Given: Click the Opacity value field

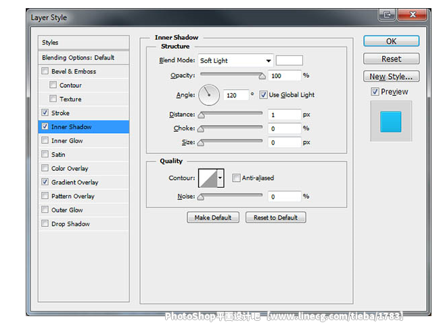Looking at the screenshot, I should point(284,76).
